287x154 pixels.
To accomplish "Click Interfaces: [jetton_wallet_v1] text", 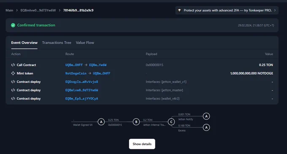I will (x=166, y=82).
